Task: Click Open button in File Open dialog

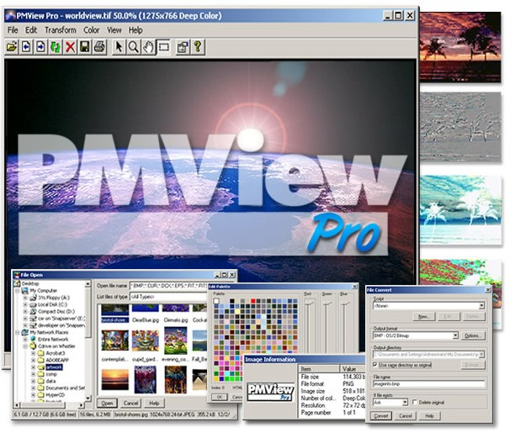Action: coord(107,403)
